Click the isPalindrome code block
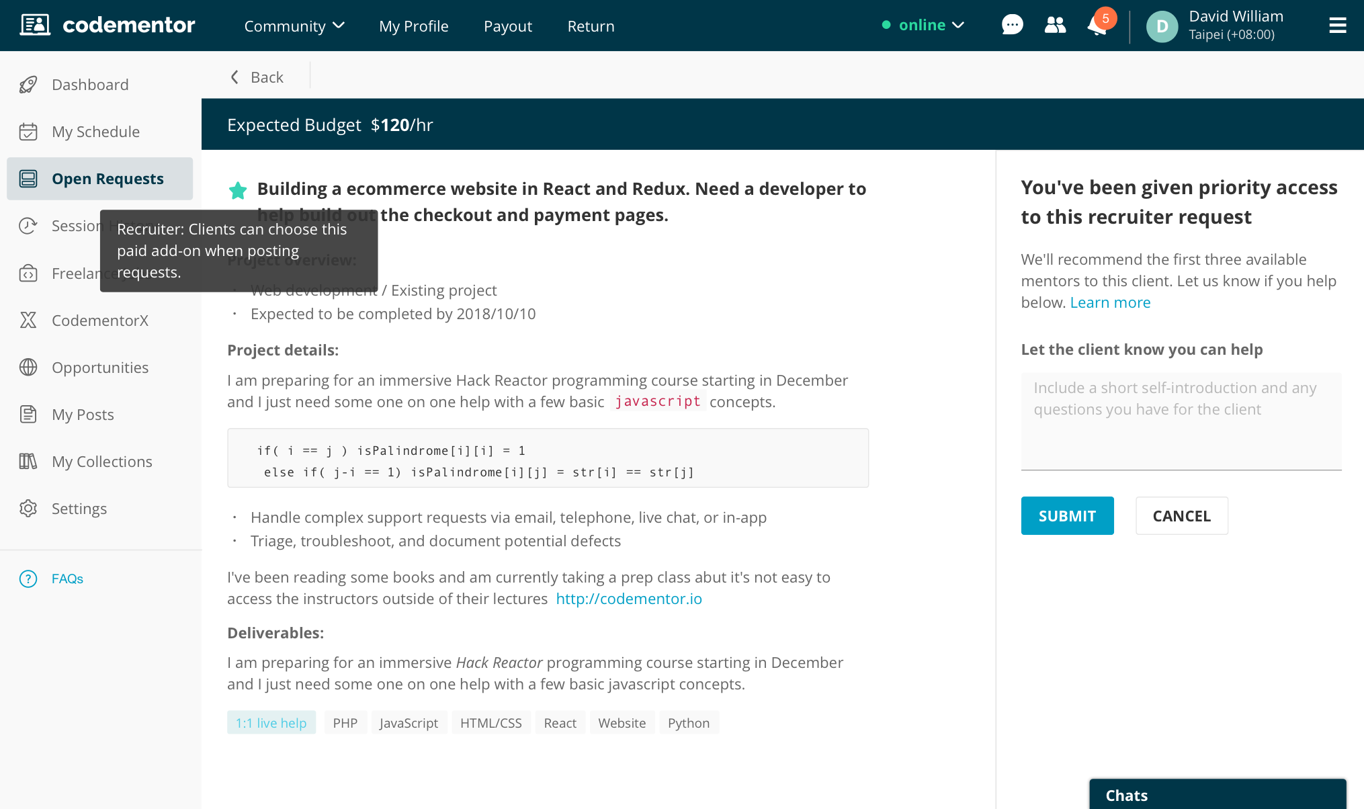The width and height of the screenshot is (1364, 809). click(548, 458)
